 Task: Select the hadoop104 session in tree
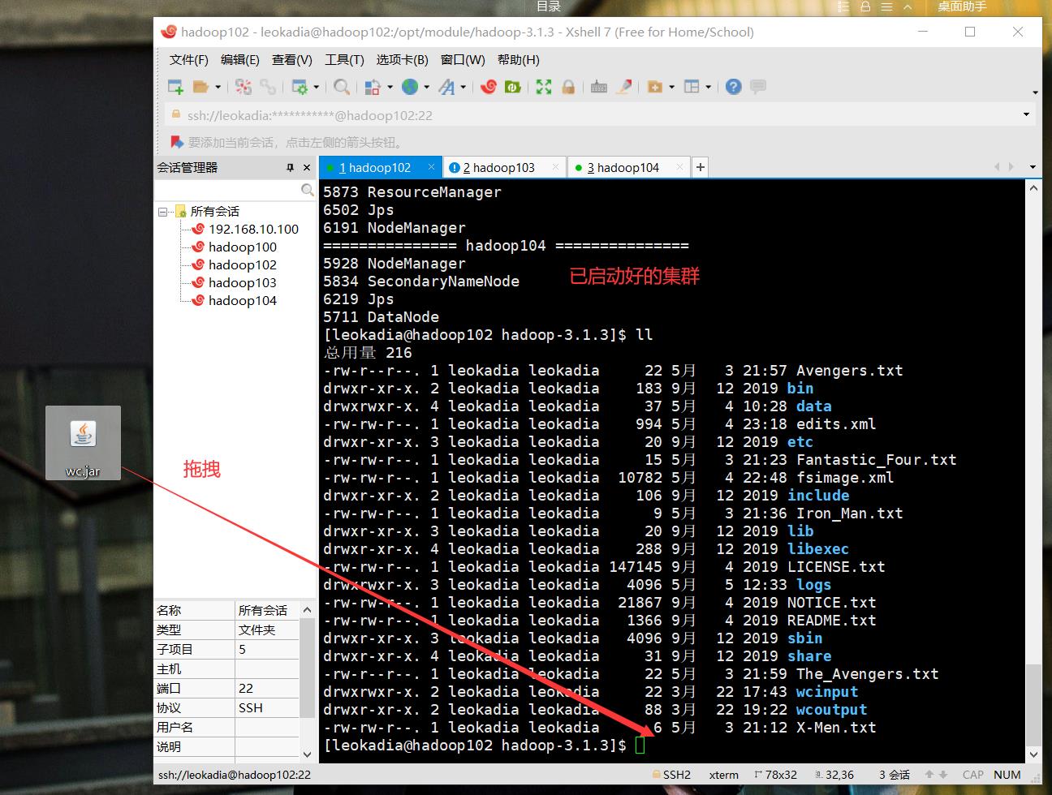click(242, 301)
